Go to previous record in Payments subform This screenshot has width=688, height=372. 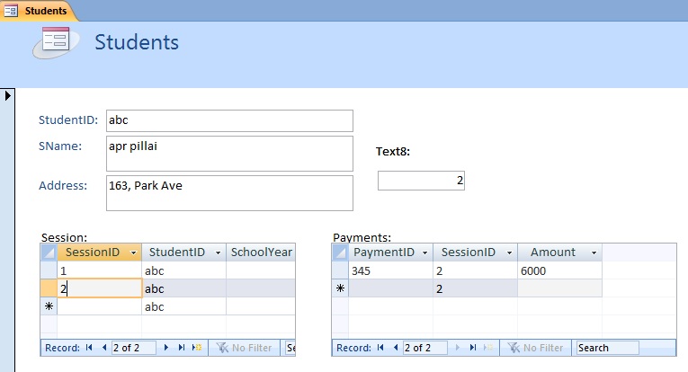pyautogui.click(x=396, y=348)
